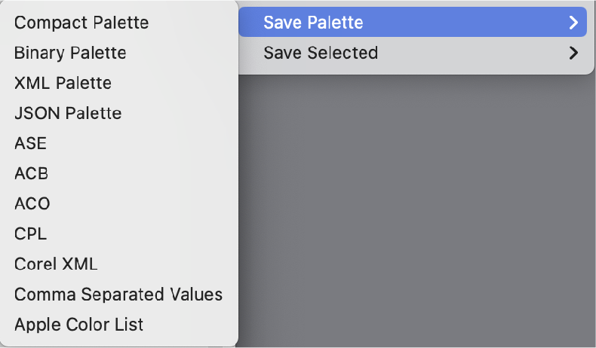596x348 pixels.
Task: Choose ACO from the list
Action: (32, 203)
